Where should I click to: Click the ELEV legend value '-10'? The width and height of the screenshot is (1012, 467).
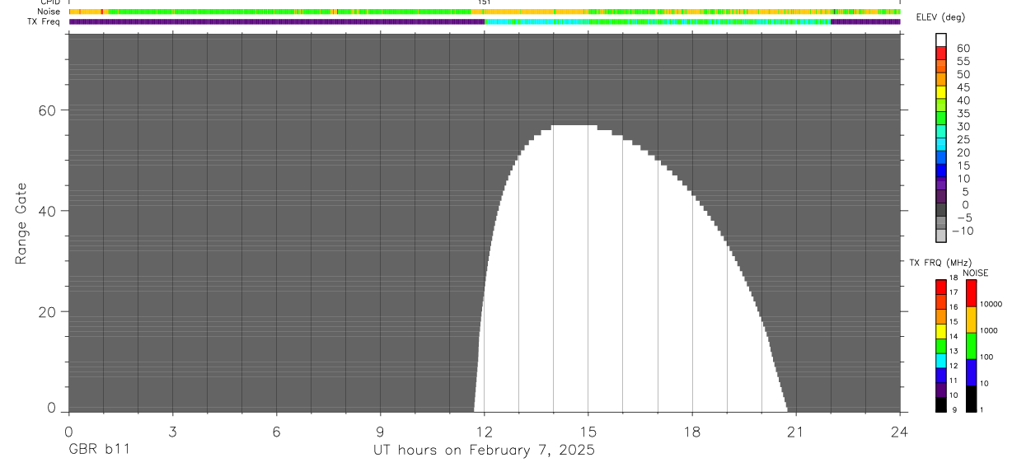tap(962, 231)
